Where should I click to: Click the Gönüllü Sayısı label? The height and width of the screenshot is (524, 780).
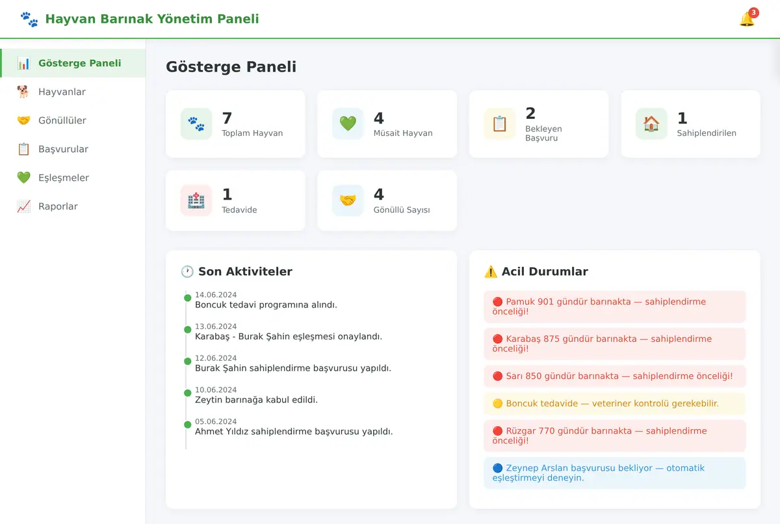pos(402,210)
